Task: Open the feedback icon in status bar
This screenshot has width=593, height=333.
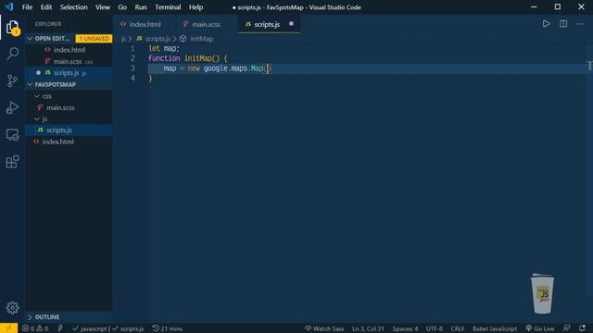Action: point(566,328)
